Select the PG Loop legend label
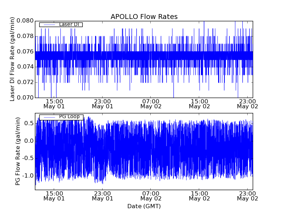Screen dimensions: 281x211 (69, 117)
